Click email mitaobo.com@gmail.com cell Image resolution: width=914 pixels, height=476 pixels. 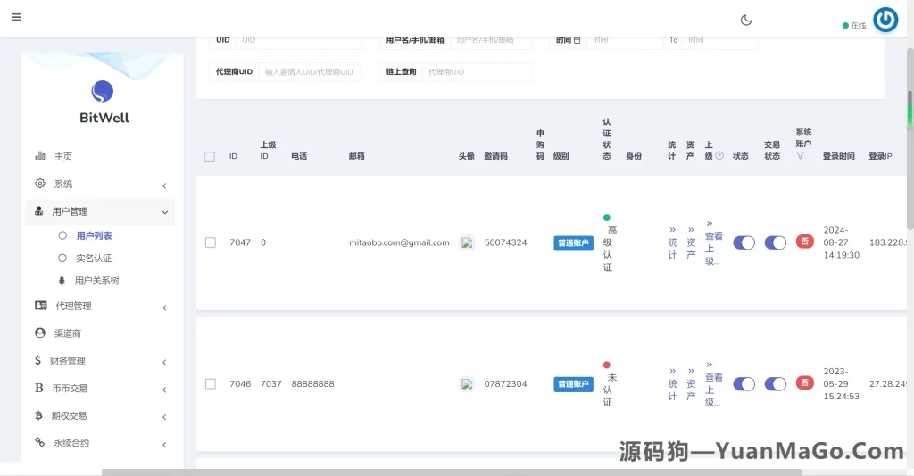click(399, 242)
